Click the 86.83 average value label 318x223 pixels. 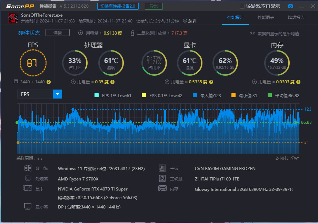pos(306,122)
